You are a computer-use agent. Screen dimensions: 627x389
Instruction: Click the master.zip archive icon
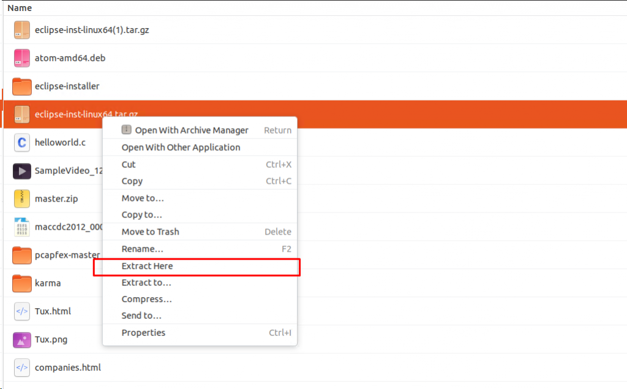coord(21,199)
